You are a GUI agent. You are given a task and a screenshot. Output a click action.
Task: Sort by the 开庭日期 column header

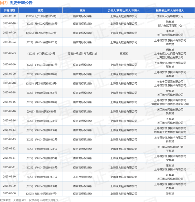[x=9, y=10]
